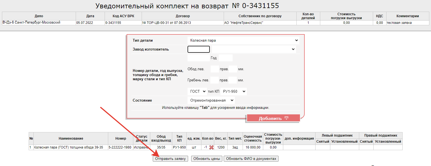Screen dimensions: 431x166
Task: Click the 16 000,00 estimated cost cell
Action: (x=253, y=147)
